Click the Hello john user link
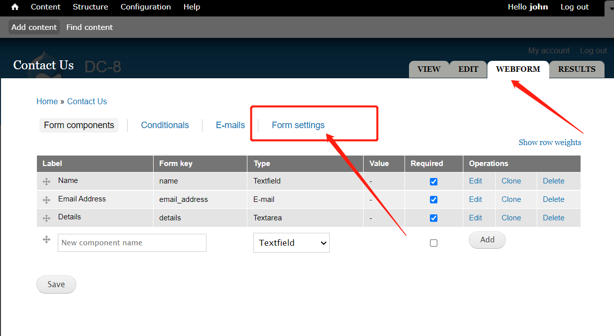 point(528,7)
